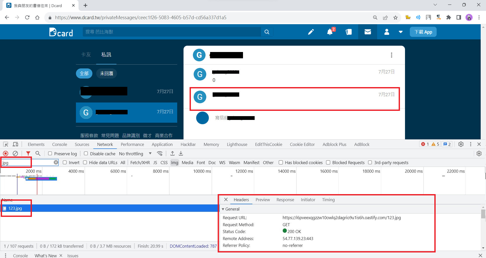Close the What's New drawer tab
Viewport: 486px width, 258px height.
[x=61, y=255]
